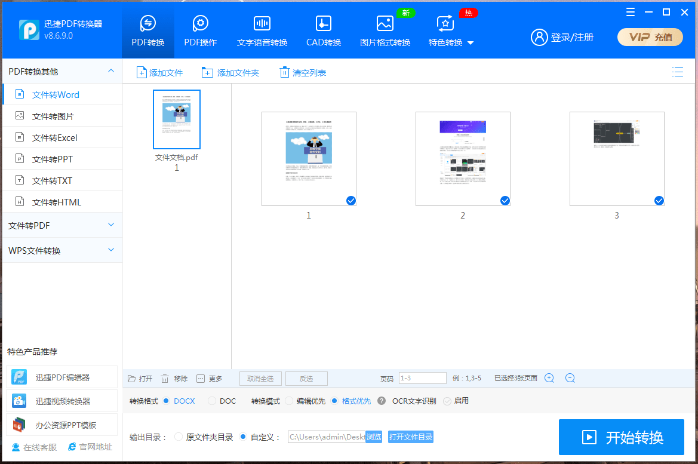Click 添加文件夹 to add folder
This screenshot has height=464, width=698.
coord(230,73)
